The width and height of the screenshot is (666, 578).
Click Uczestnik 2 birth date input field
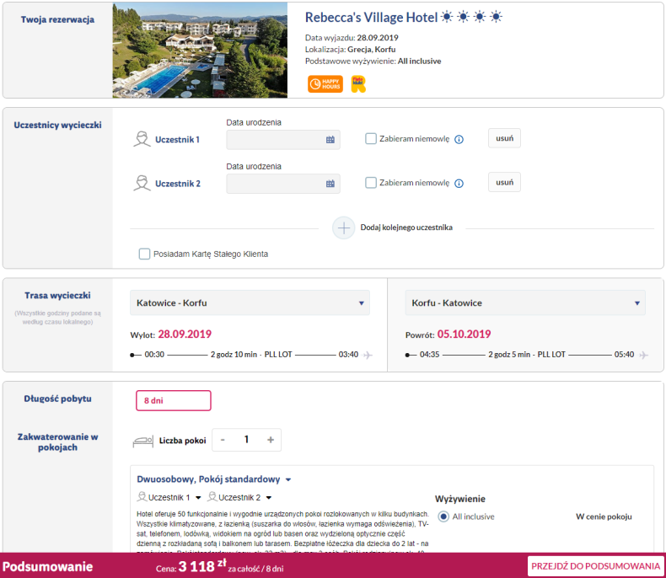283,184
